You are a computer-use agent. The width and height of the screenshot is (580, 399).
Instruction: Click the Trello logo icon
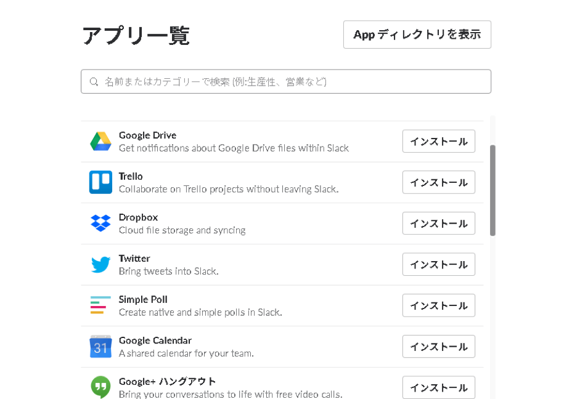tap(100, 182)
